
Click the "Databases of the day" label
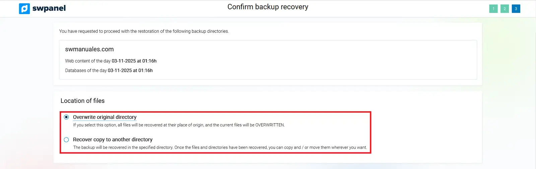(86, 70)
